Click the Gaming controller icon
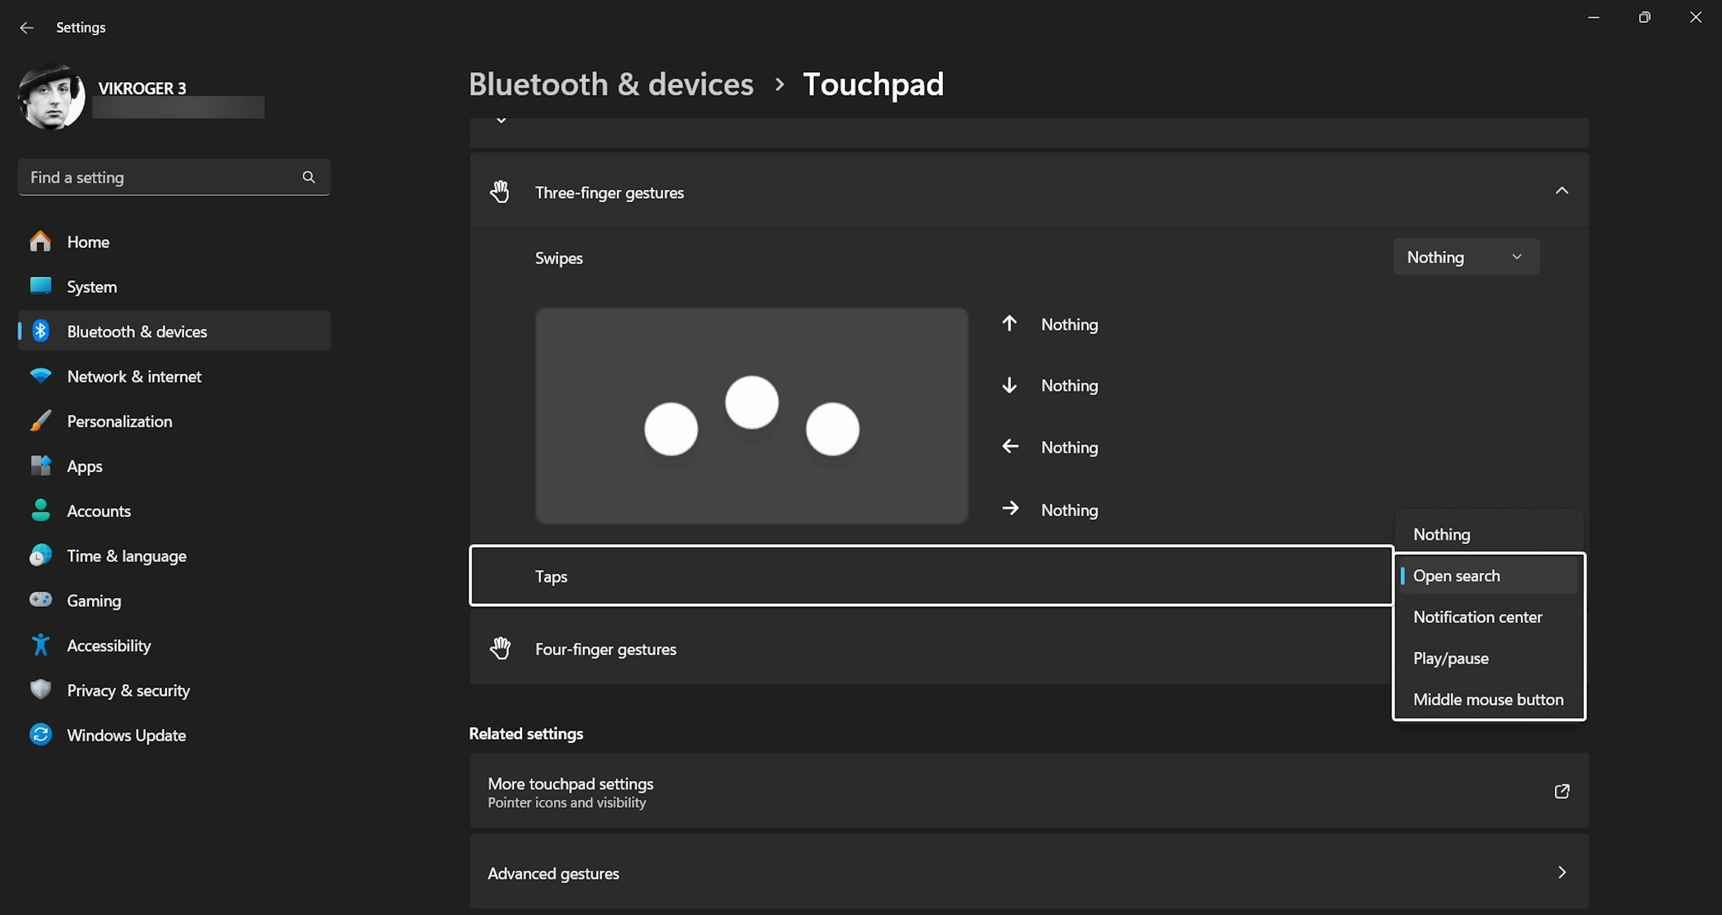Screen dimensions: 1722x915 [x=40, y=600]
